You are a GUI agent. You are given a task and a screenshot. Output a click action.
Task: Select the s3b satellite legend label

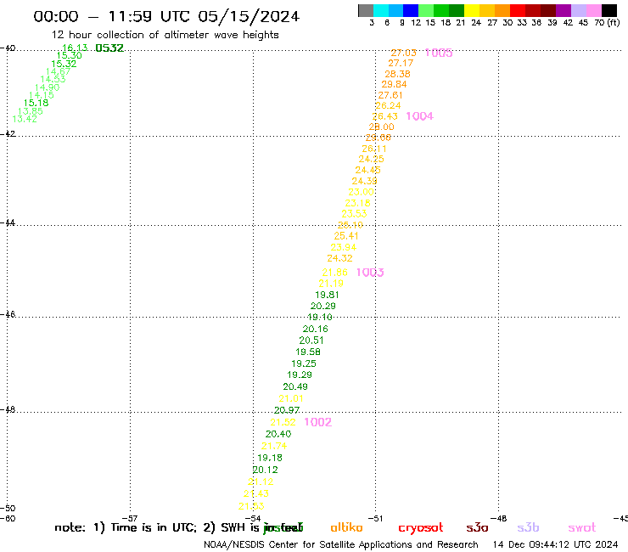(528, 527)
